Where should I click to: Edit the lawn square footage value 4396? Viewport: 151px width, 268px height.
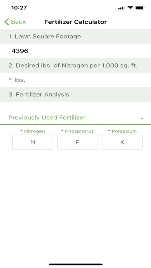pyautogui.click(x=75, y=51)
